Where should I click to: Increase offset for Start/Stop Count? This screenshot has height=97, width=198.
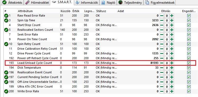pyautogui.click(x=171, y=25)
